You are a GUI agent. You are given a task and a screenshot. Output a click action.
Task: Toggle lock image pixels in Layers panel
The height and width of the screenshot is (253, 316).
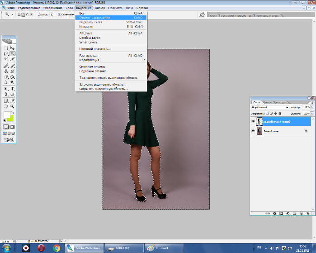click(271, 114)
